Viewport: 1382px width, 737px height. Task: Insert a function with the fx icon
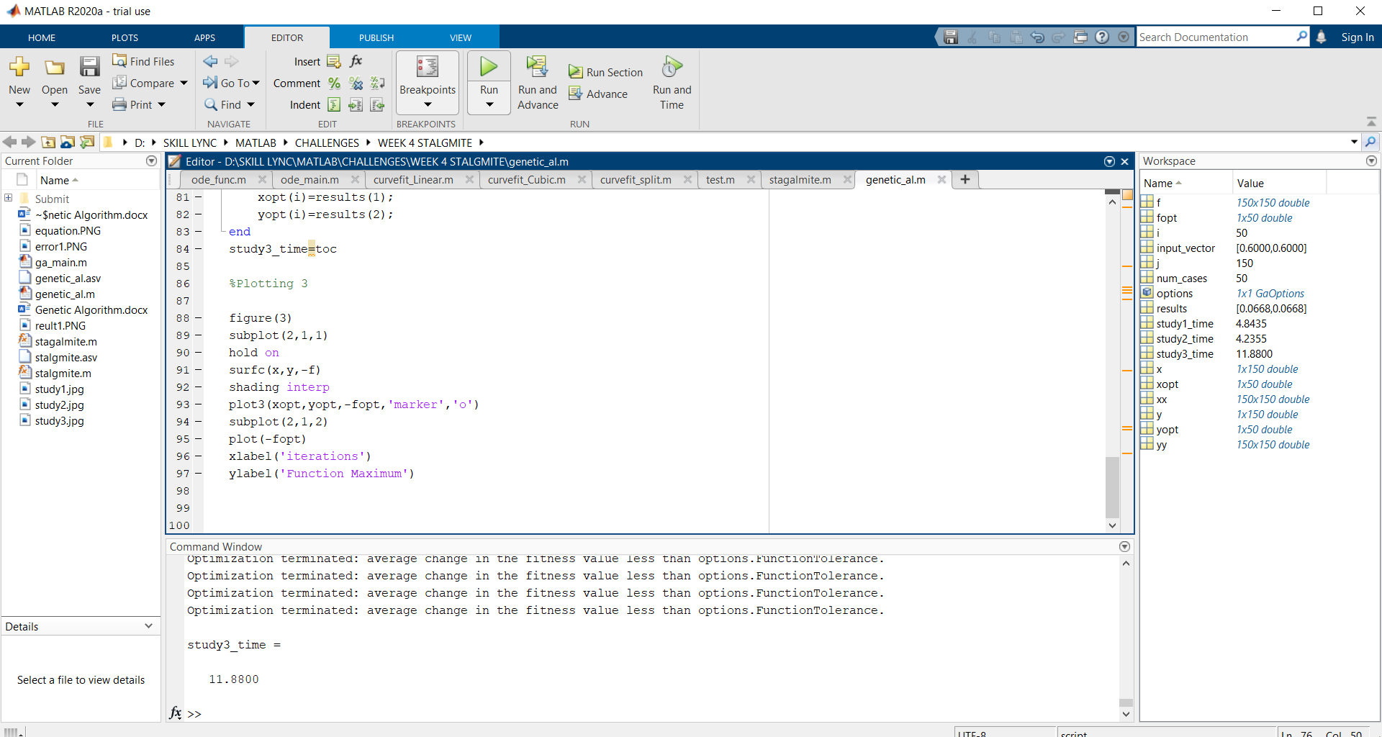click(356, 61)
